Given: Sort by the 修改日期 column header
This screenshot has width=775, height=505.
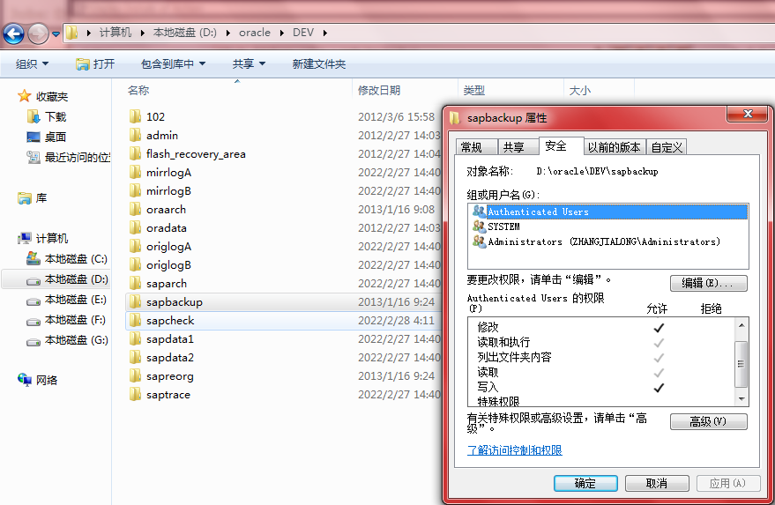Looking at the screenshot, I should [379, 91].
